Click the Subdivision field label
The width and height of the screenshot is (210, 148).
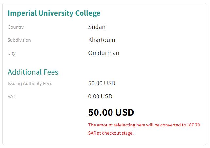tap(19, 40)
